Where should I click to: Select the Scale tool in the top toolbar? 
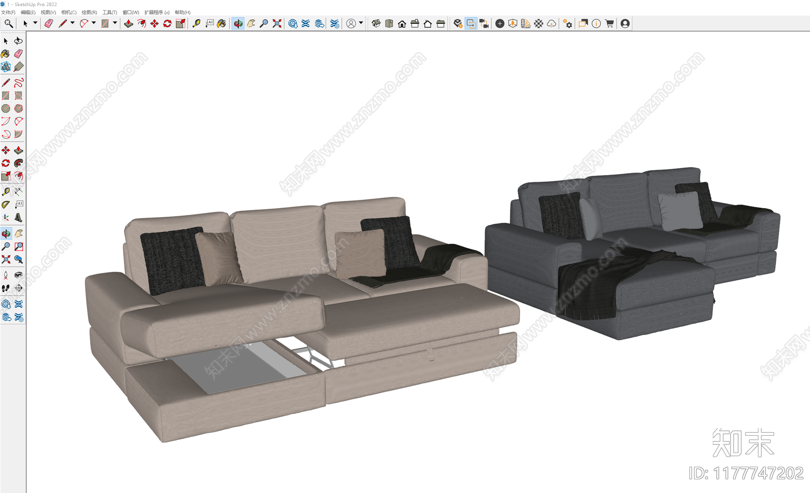180,23
